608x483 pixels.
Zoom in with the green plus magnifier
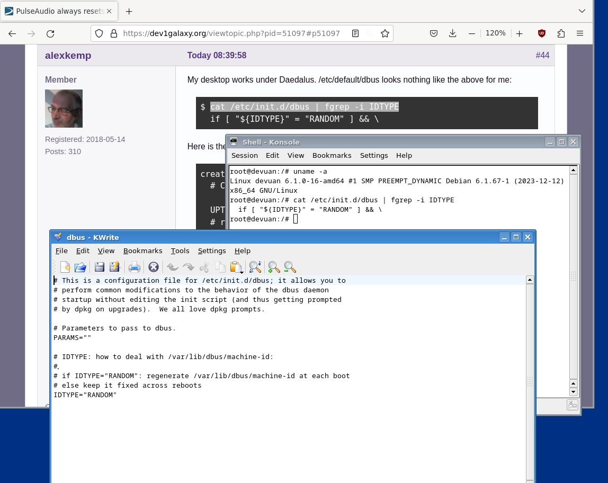click(x=274, y=267)
